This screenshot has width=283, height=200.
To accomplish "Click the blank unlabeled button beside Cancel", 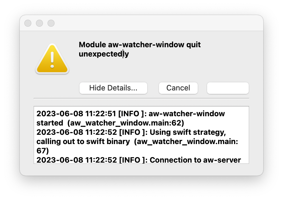I will pyautogui.click(x=228, y=88).
